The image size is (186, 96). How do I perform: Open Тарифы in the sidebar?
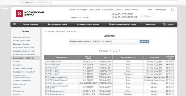tap(16, 61)
